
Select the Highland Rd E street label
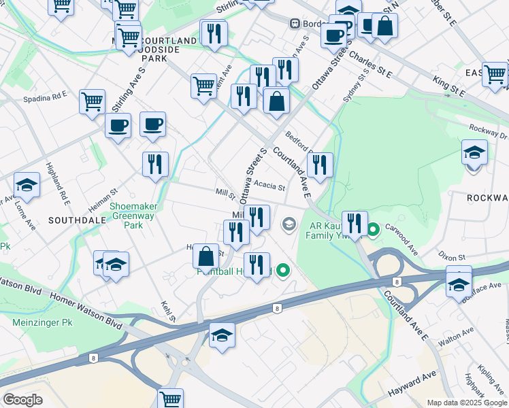pos(58,184)
